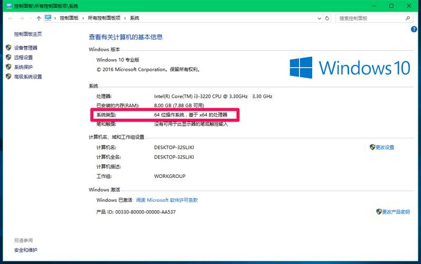Open help with the blue question mark
This screenshot has height=264, width=421.
click(x=414, y=29)
